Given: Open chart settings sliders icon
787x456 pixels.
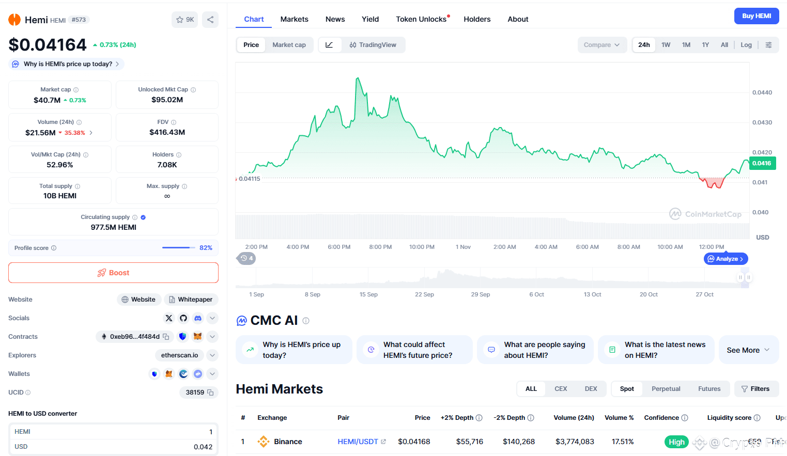Looking at the screenshot, I should click(768, 45).
